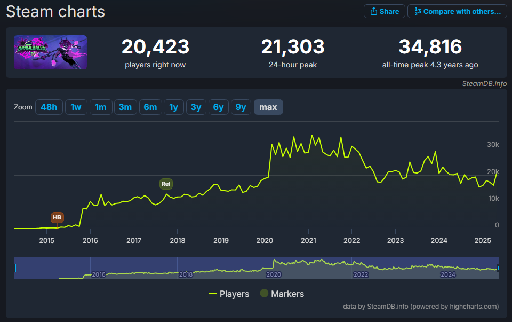Click the HB chart marker
Viewport: 512px width, 322px height.
57,217
